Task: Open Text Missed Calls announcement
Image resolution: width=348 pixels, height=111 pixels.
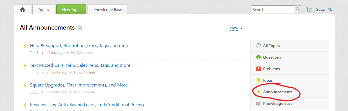Action: [80, 65]
